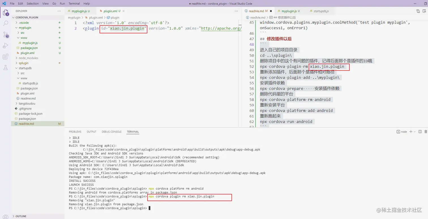428x219 pixels.
Task: Click myplugin breadcrumb in left editor
Action: click(x=74, y=18)
